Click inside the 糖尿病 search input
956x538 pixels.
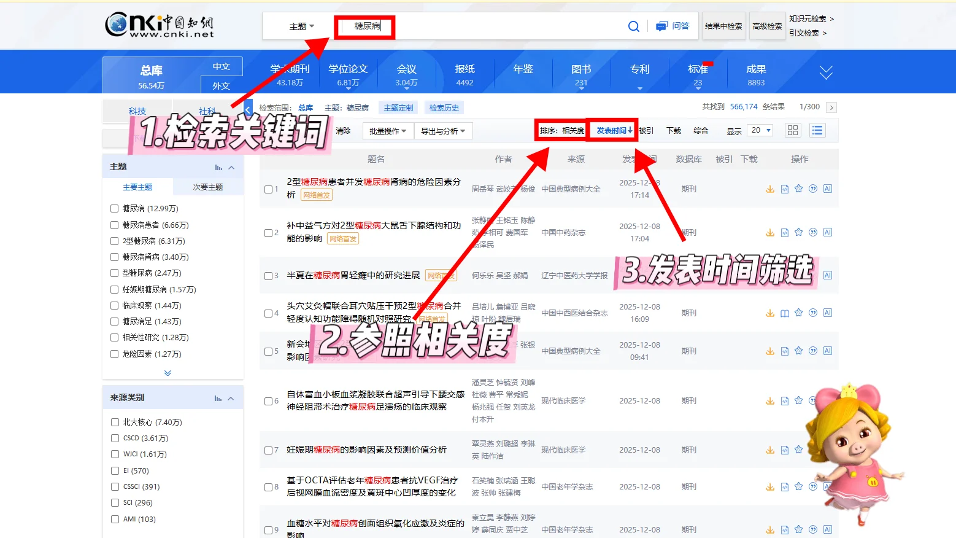coord(364,26)
